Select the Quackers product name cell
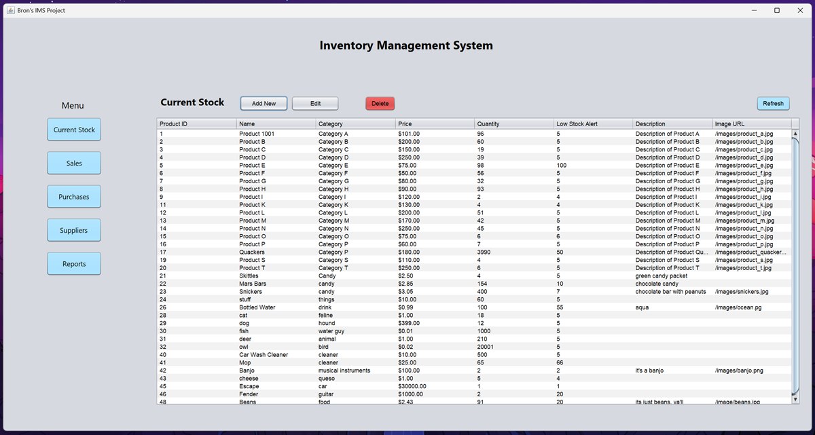The image size is (815, 435). click(276, 252)
